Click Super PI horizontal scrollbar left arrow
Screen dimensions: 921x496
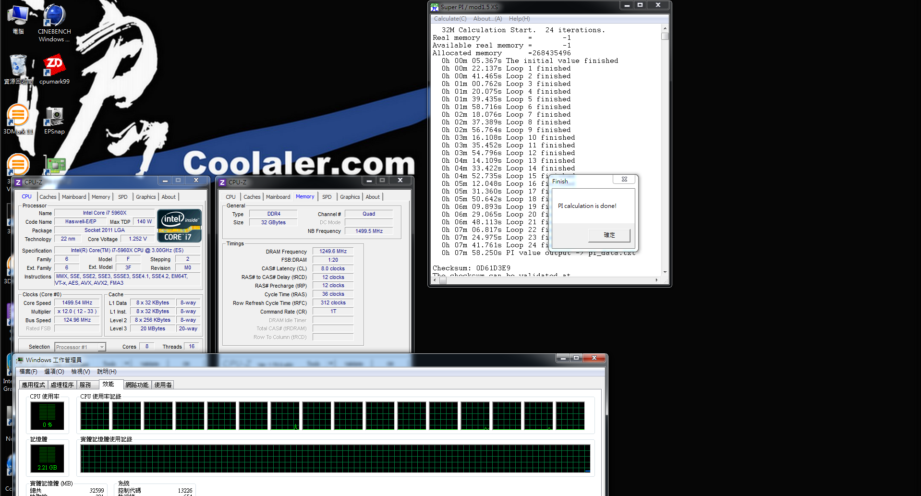click(x=435, y=280)
